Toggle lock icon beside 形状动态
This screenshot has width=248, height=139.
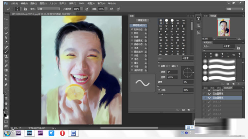coord(145,29)
